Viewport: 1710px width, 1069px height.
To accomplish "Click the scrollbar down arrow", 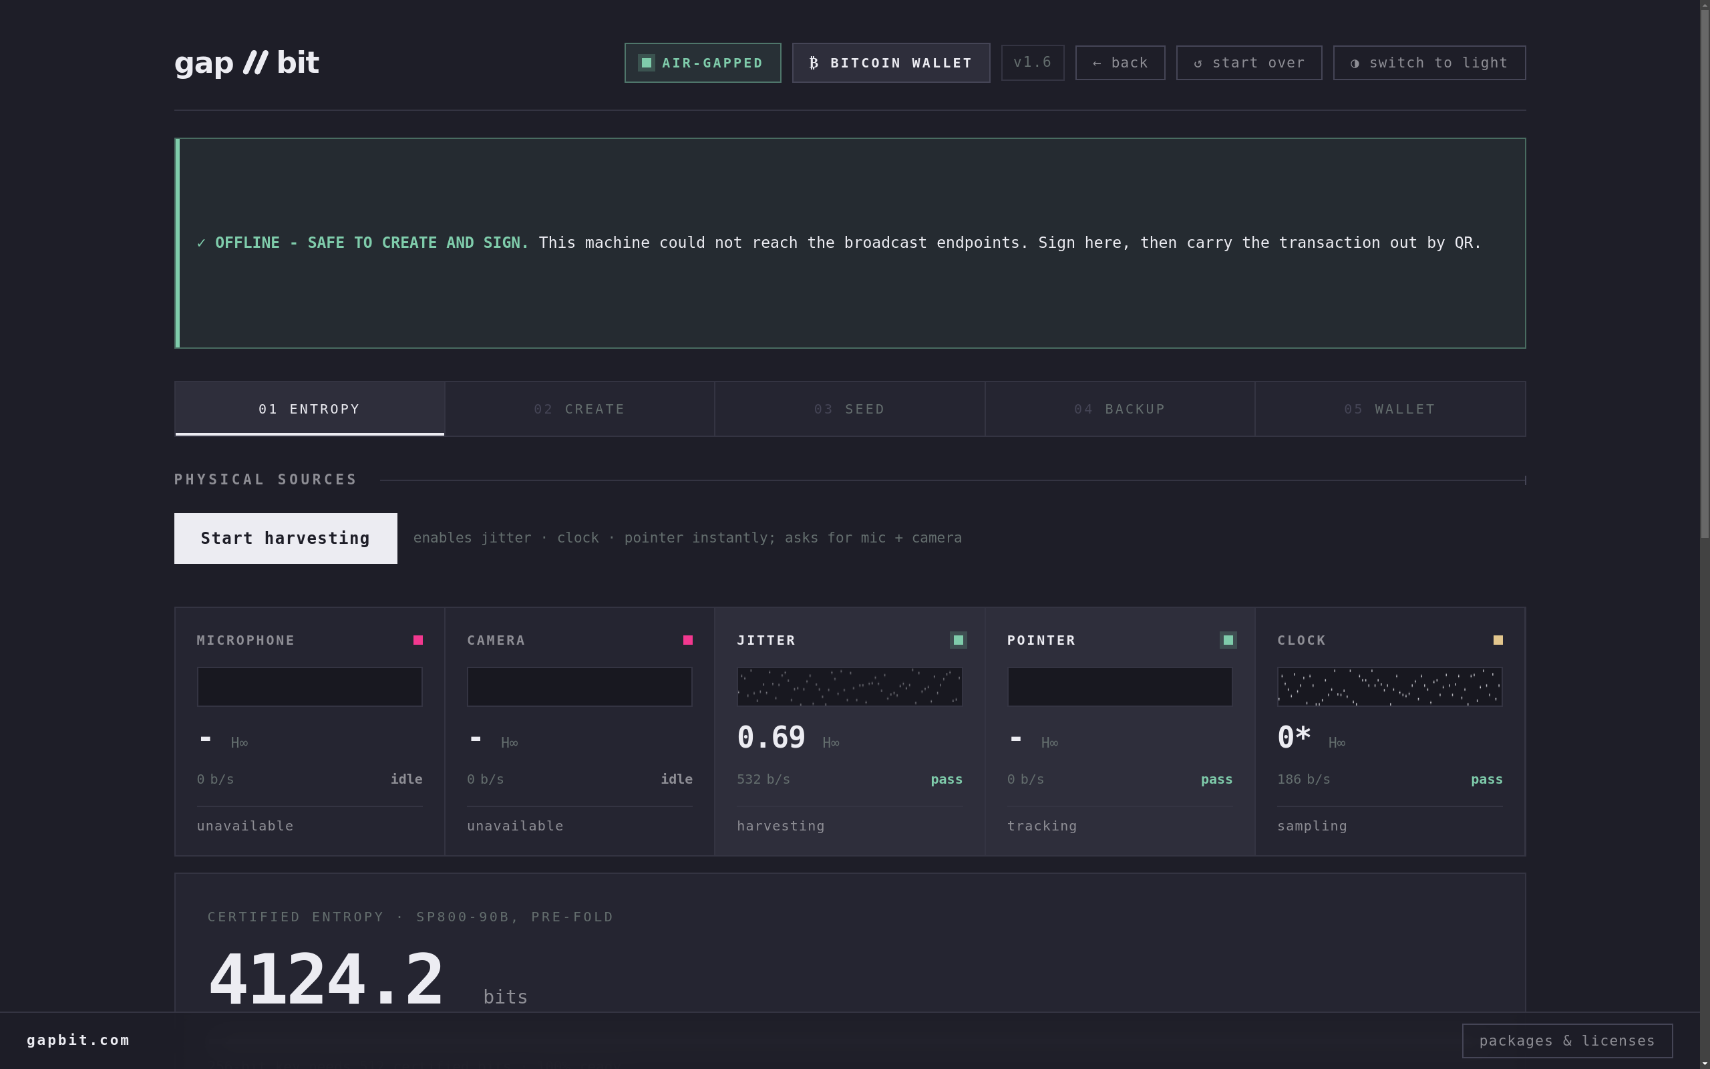I will (1705, 1064).
